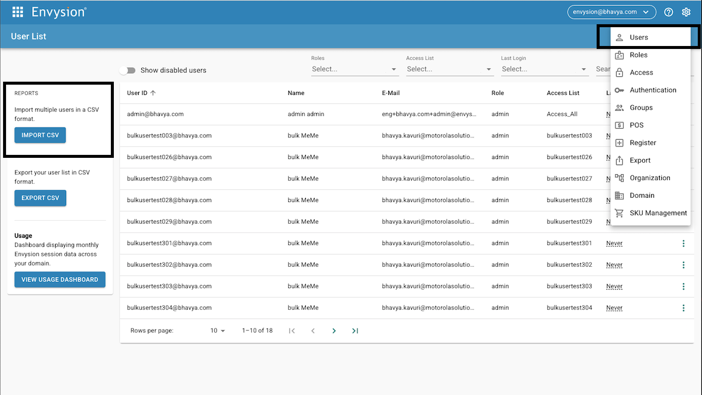Open the envysion@bhavya.com account dropdown
Screen dimensions: 702x395
[611, 11]
